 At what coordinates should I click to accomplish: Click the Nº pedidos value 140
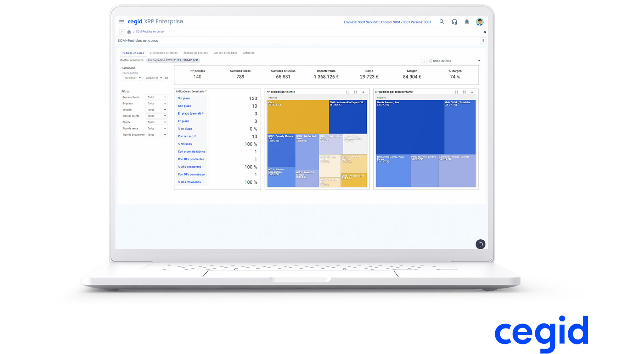click(x=198, y=77)
